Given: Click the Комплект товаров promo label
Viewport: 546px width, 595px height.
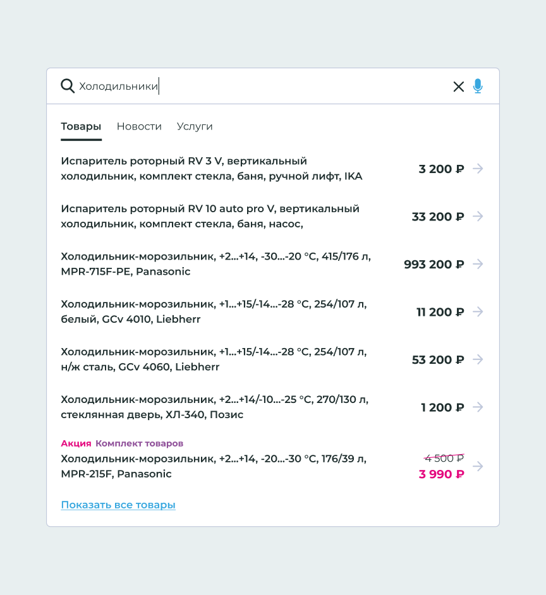Looking at the screenshot, I should [139, 443].
